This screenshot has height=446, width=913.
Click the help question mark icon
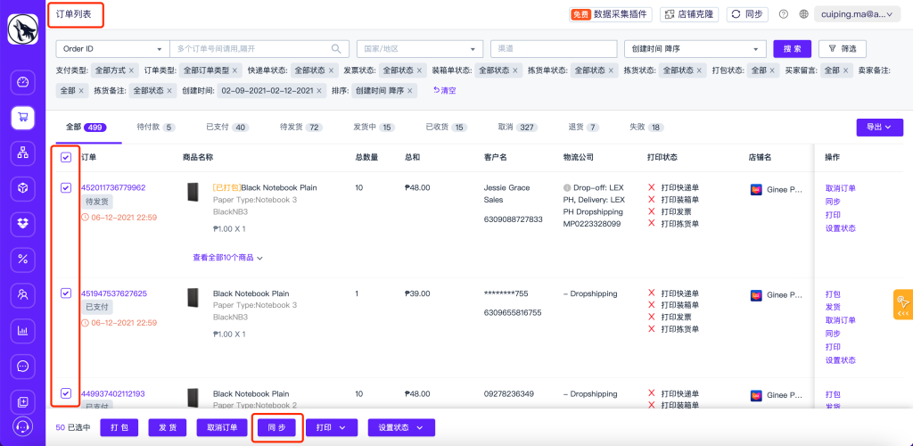tap(784, 14)
